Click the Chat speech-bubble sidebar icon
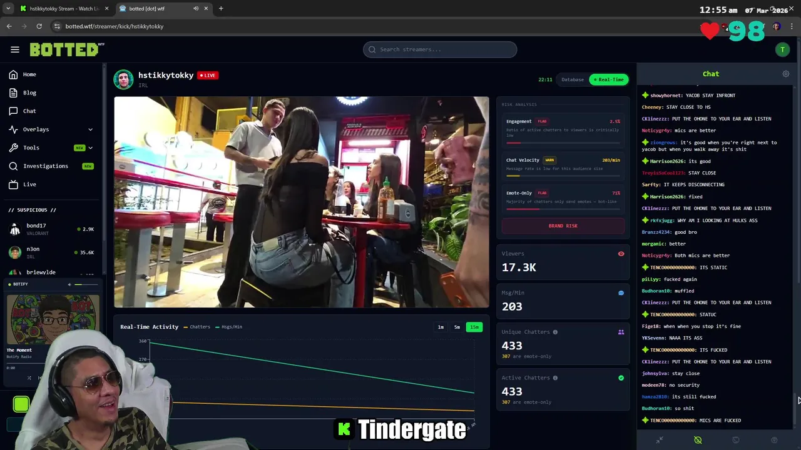Viewport: 801px width, 450px height. click(x=13, y=111)
